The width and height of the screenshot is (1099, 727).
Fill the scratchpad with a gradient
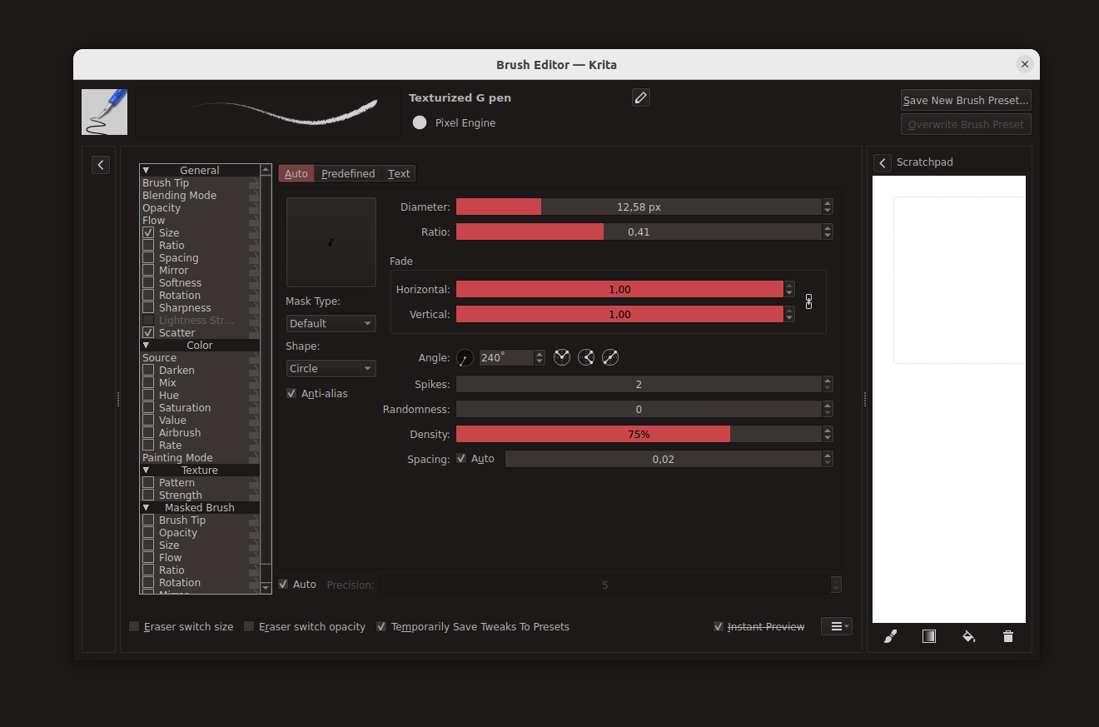coord(929,637)
